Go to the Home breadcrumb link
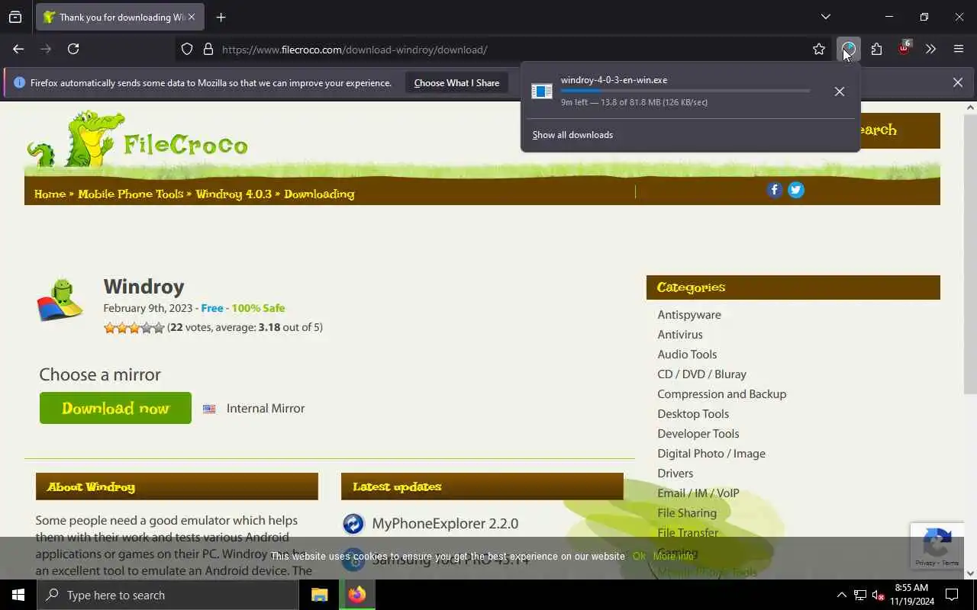 pyautogui.click(x=50, y=194)
